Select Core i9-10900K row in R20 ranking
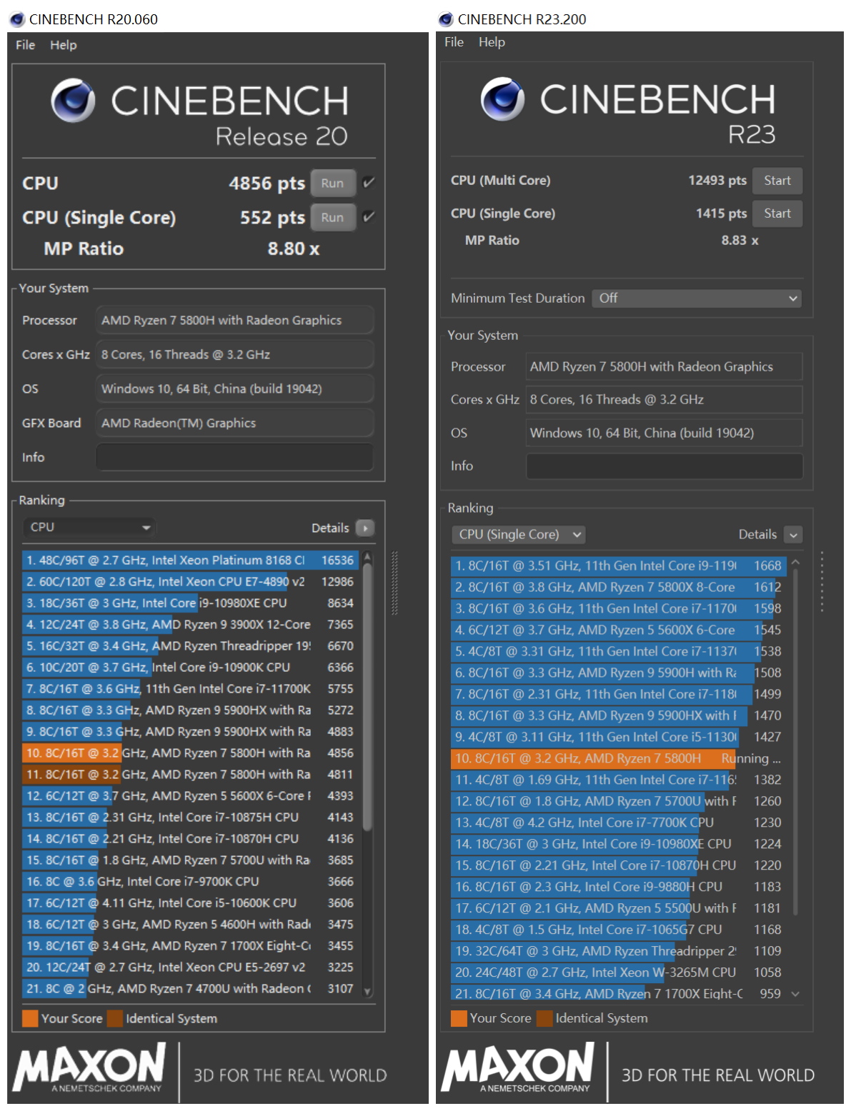 tap(191, 668)
